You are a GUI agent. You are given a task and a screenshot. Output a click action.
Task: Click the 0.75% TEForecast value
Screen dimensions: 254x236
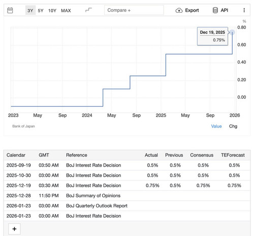click(234, 186)
